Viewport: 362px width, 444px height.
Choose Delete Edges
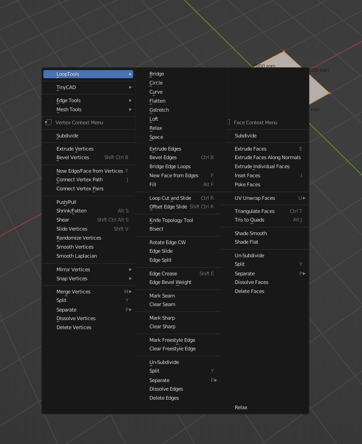[x=177, y=398]
